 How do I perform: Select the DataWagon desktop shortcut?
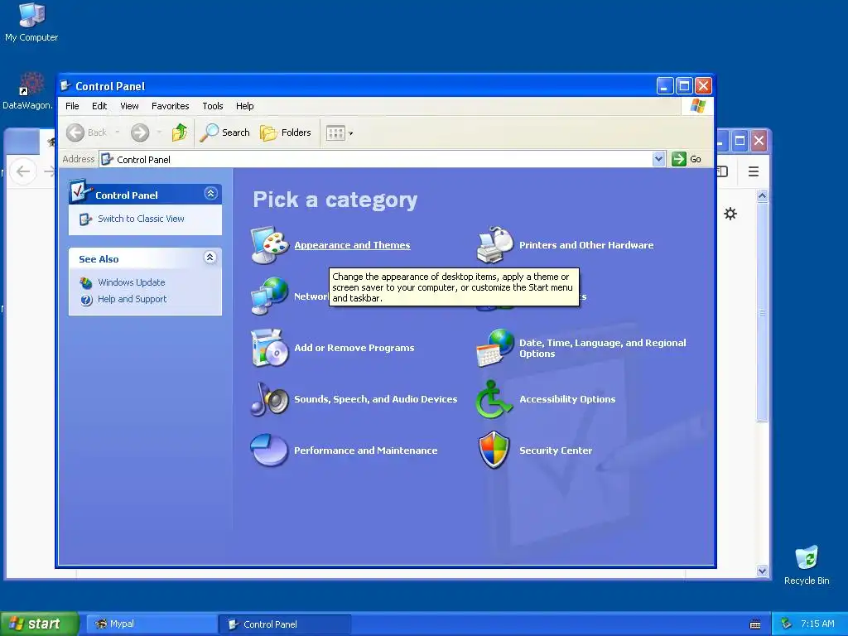[28, 91]
